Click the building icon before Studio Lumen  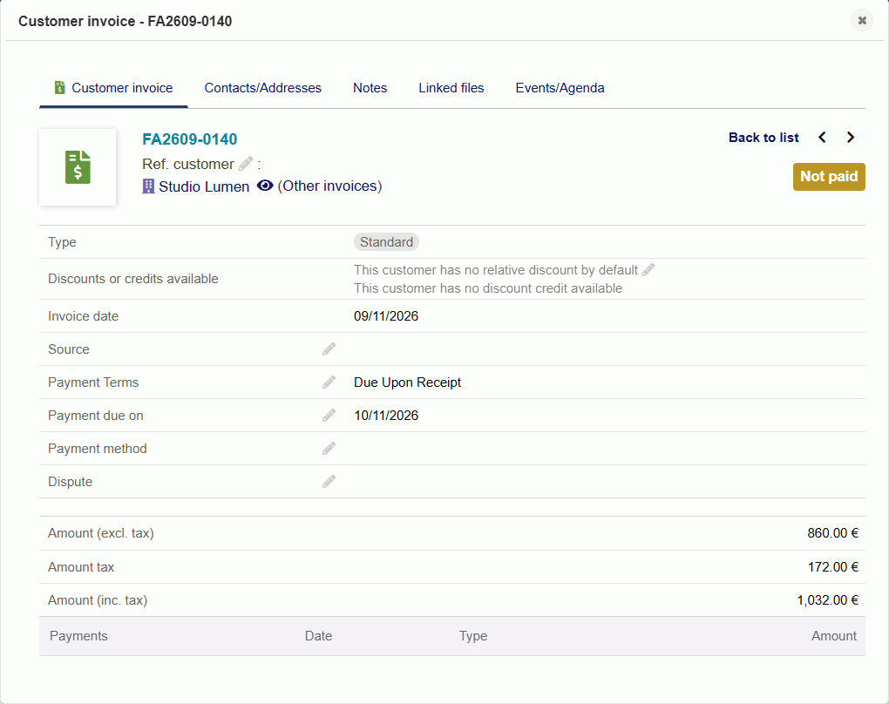click(x=148, y=186)
